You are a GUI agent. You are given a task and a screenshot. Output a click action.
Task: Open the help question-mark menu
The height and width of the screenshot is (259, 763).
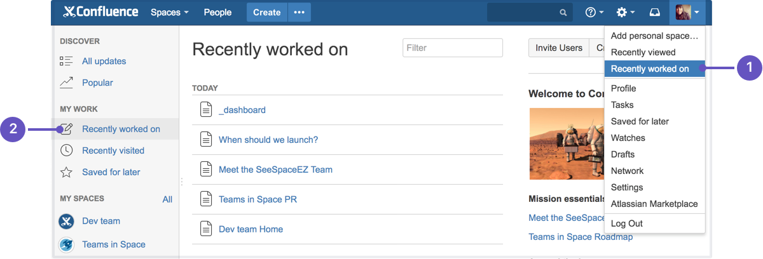pos(594,12)
